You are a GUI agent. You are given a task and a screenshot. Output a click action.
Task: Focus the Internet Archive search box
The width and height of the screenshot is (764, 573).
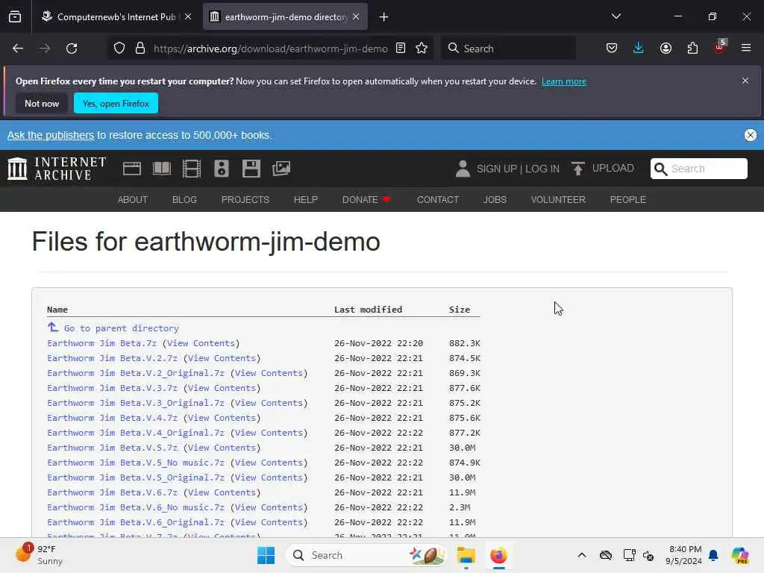[698, 169]
